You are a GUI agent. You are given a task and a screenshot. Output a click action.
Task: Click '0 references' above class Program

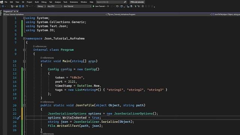pos(40,46)
